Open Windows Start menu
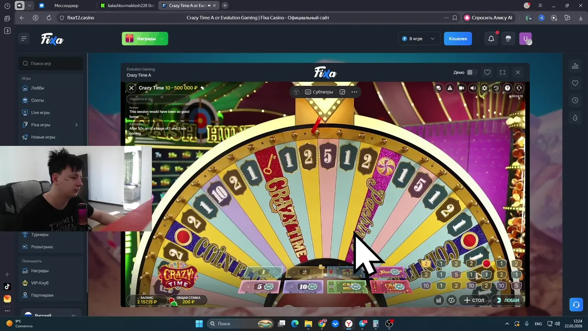Image resolution: width=588 pixels, height=331 pixels. pyautogui.click(x=199, y=324)
